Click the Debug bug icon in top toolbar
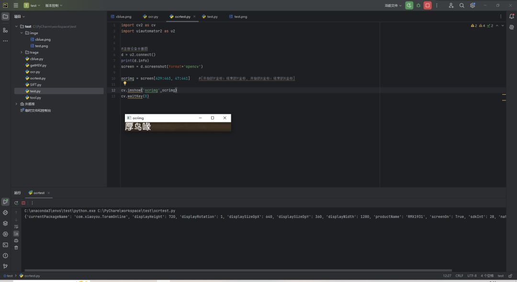This screenshot has width=517, height=282. coord(418,5)
